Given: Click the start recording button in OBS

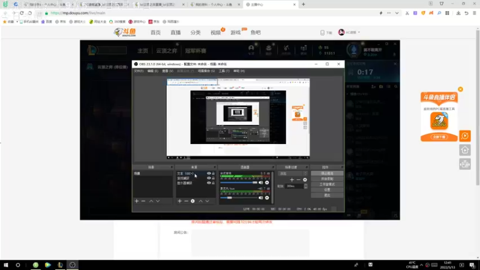Looking at the screenshot, I should [327, 179].
